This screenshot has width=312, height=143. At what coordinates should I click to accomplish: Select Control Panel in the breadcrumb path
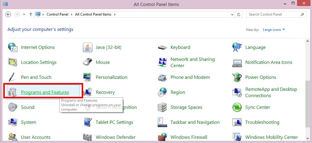tap(57, 14)
